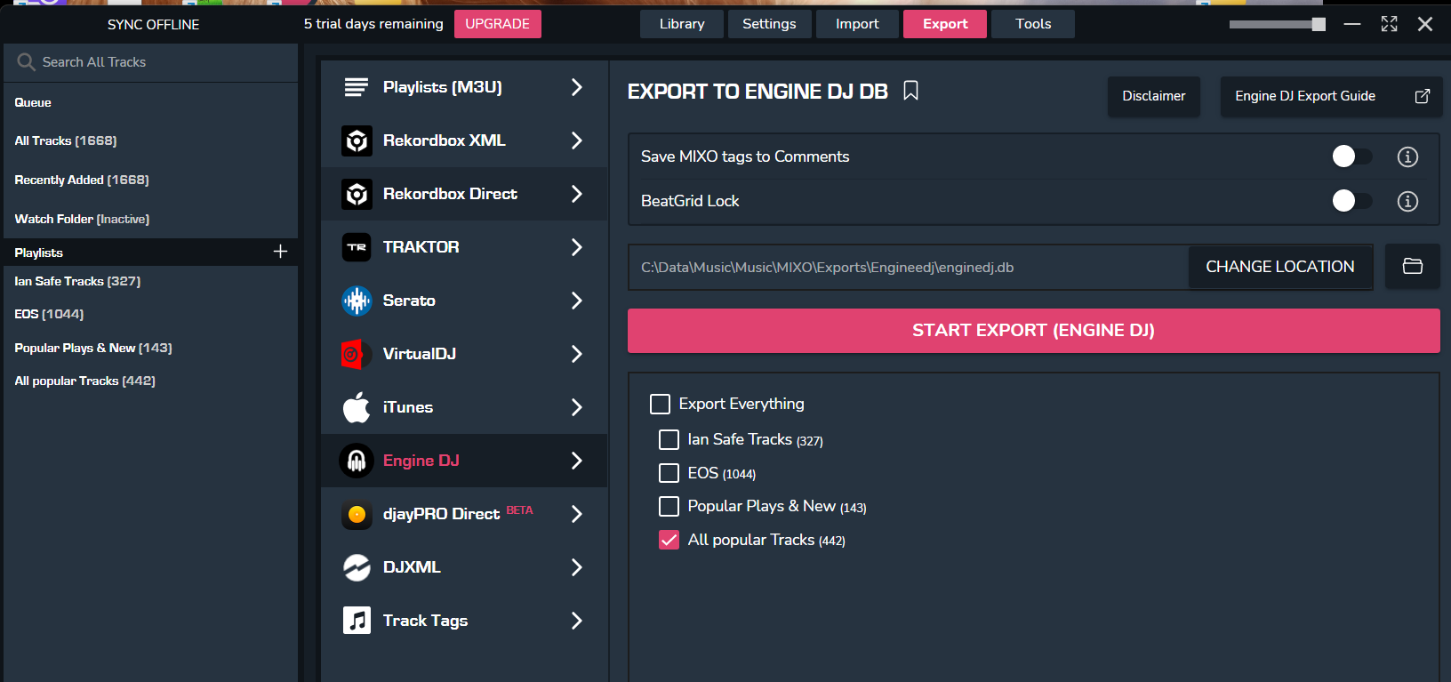This screenshot has width=1451, height=682.
Task: Check the EOS export checkbox
Action: click(669, 473)
